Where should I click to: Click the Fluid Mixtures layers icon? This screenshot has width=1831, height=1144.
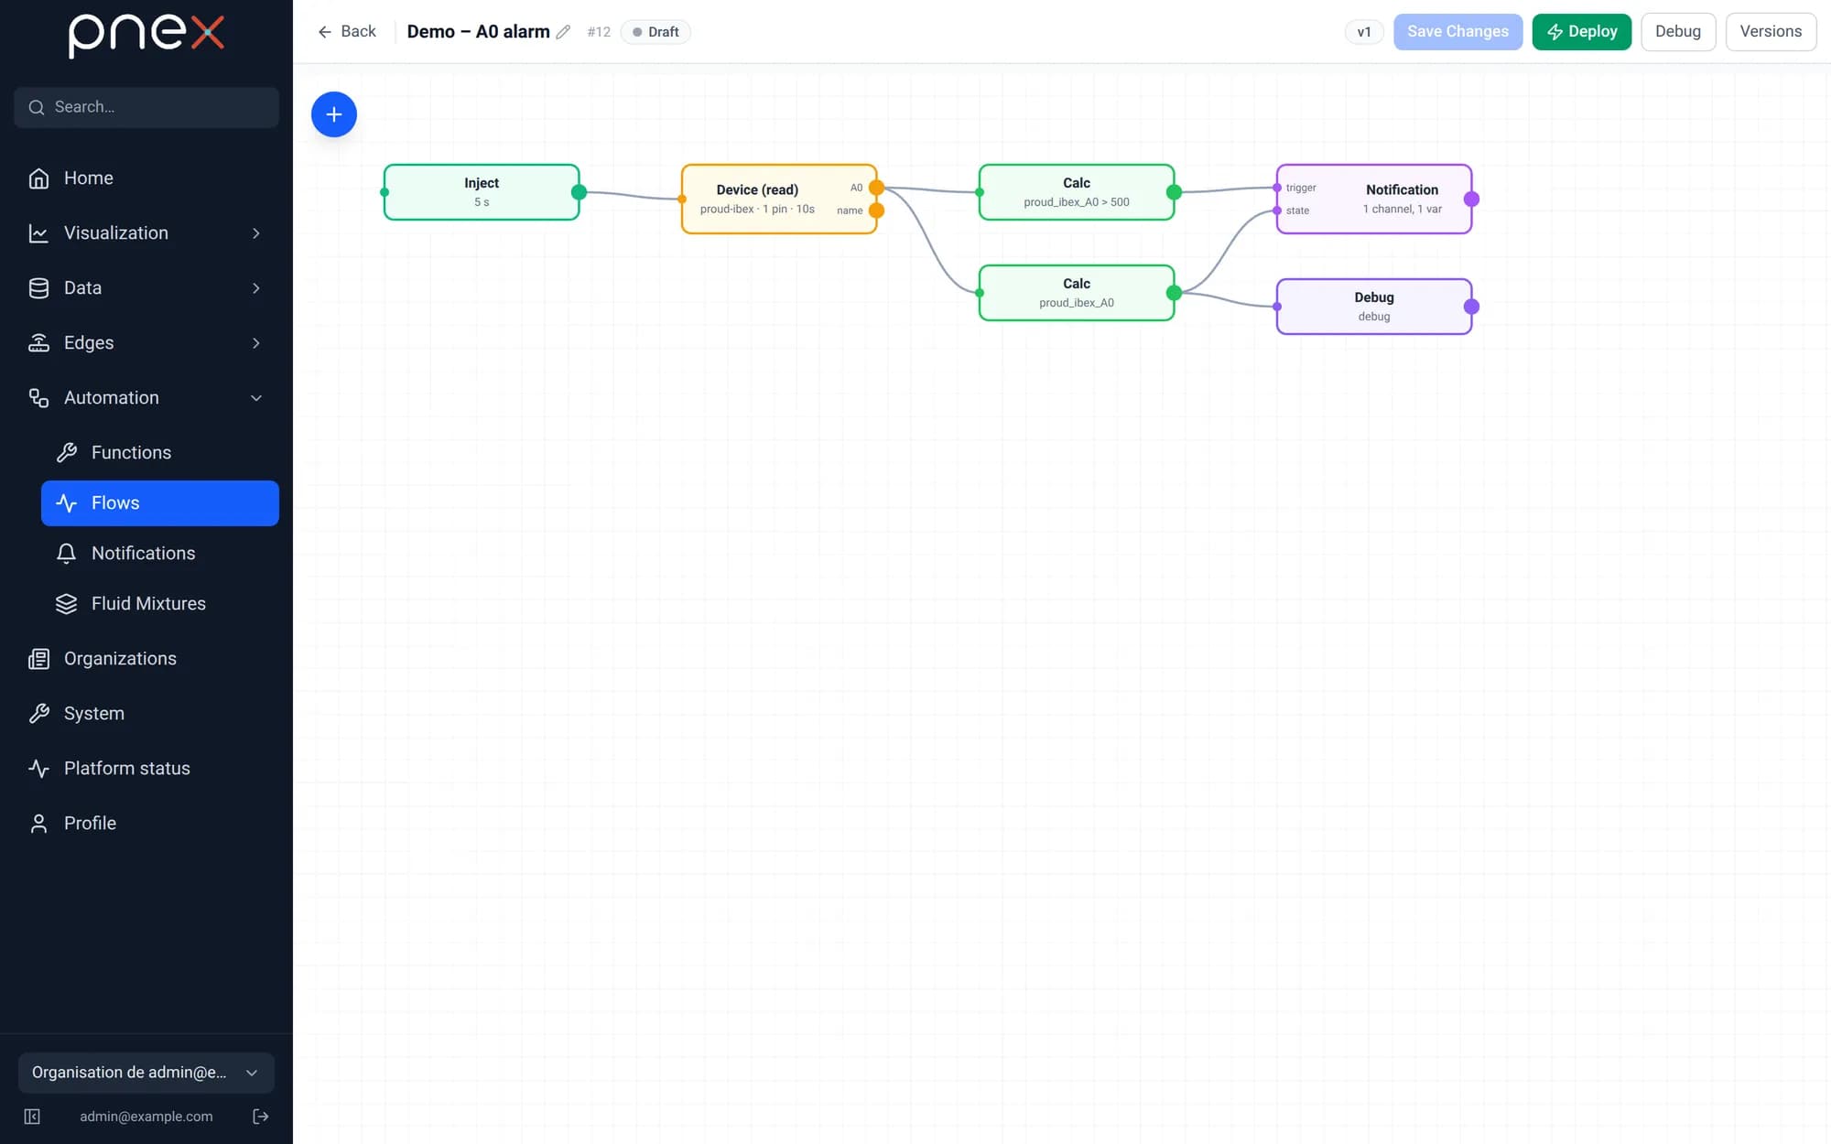pos(66,604)
